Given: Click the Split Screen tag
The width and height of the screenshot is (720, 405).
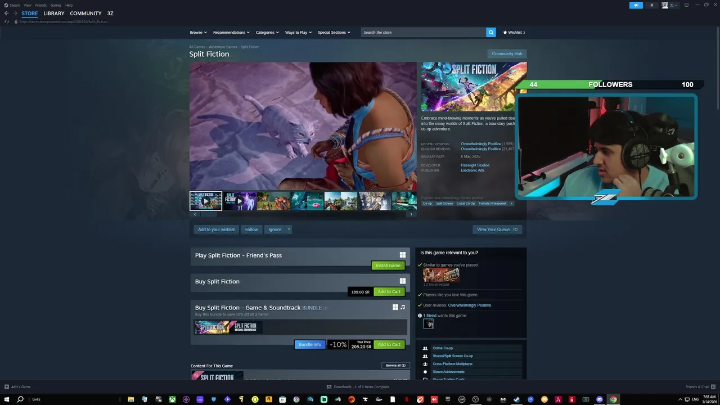Looking at the screenshot, I should 444,203.
